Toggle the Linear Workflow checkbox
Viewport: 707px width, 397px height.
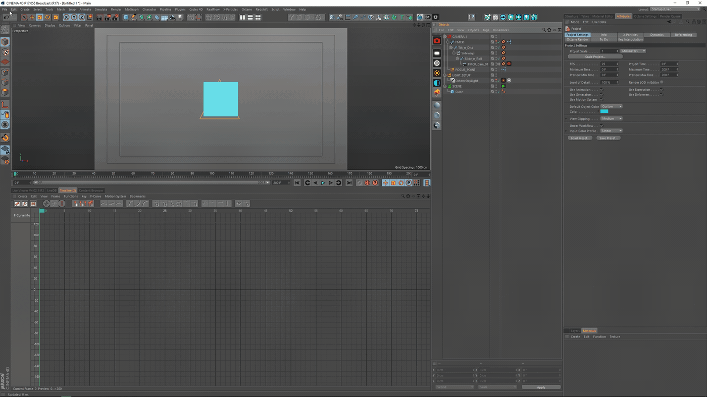click(601, 125)
